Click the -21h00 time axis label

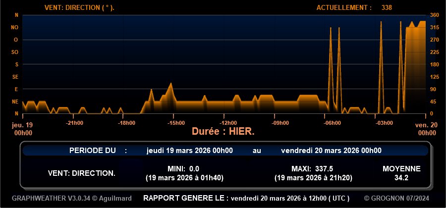click(75, 123)
